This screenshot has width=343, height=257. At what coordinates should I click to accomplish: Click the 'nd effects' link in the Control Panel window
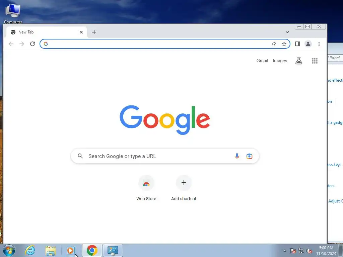coord(335,80)
